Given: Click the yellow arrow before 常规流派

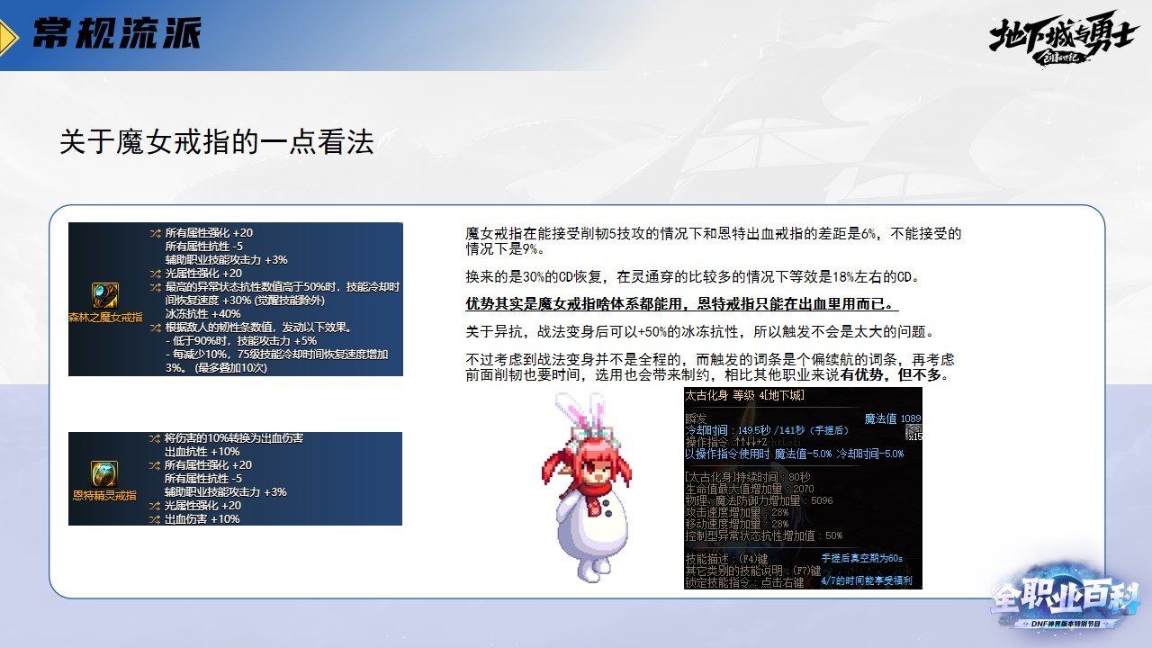Looking at the screenshot, I should click(x=10, y=36).
